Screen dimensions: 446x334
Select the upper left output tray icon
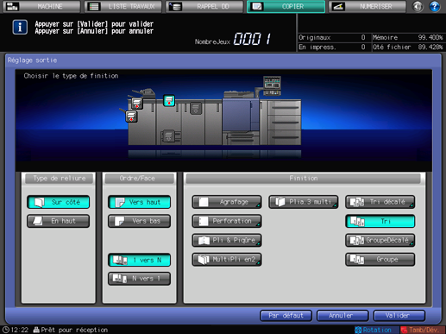click(x=136, y=103)
